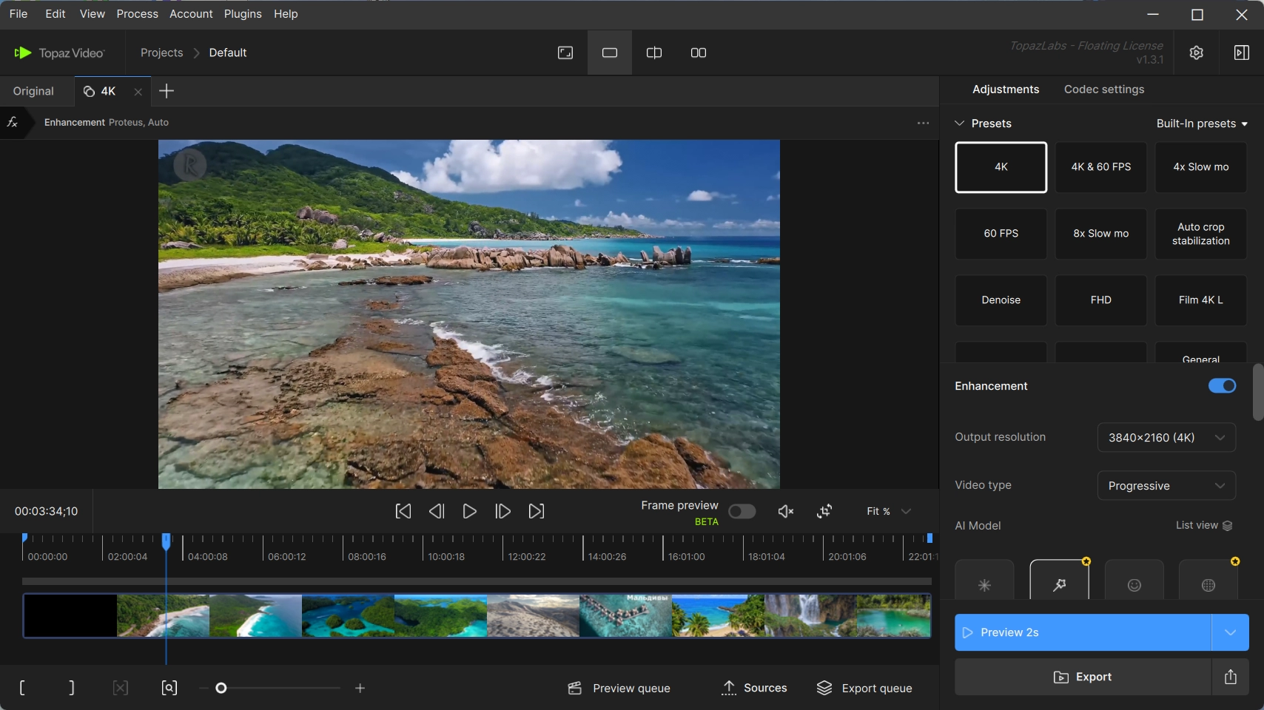Open the Process menu
Viewport: 1264px width, 710px height.
(137, 14)
